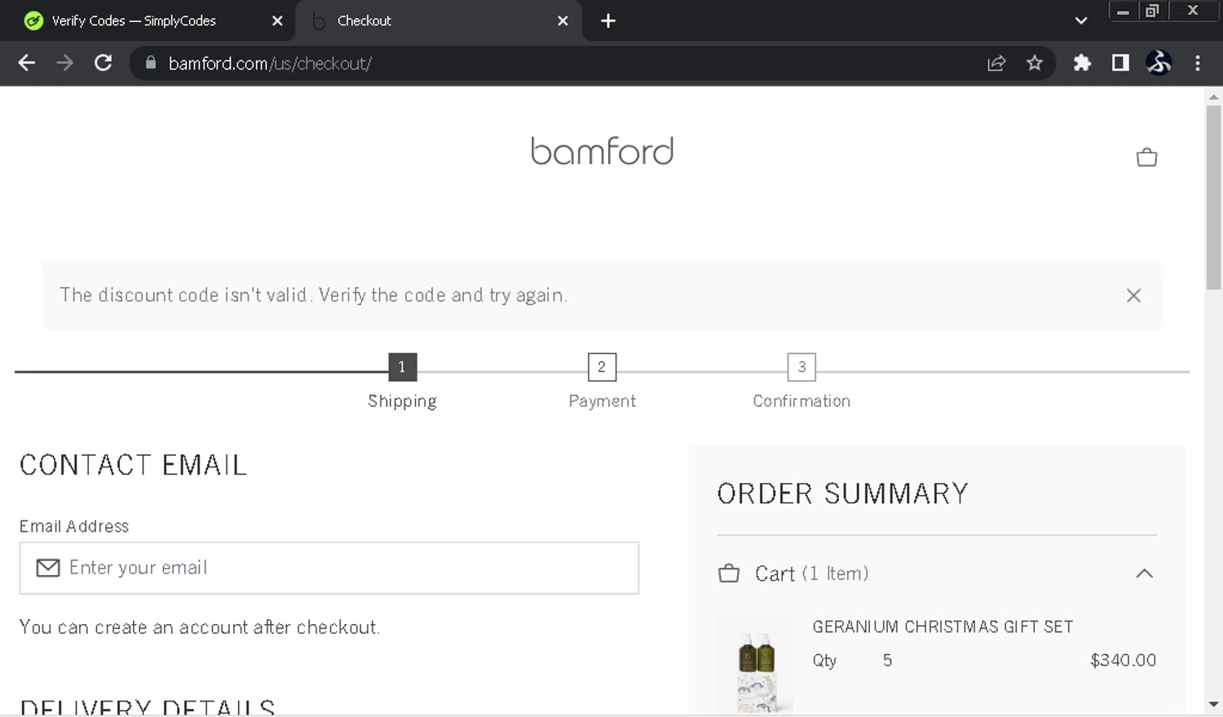Click the Payment step 2 marker

(x=602, y=367)
